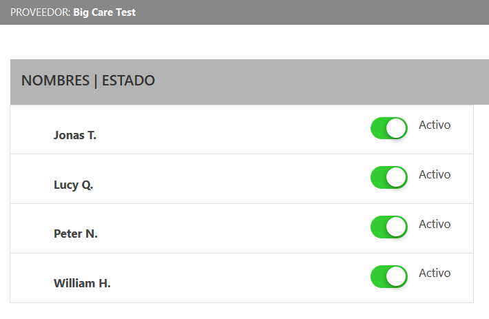
Task: Click the NOMBRES column heading
Action: (55, 81)
